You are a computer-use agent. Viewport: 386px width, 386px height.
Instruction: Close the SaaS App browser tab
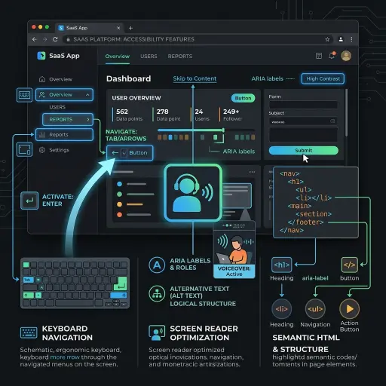point(118,28)
